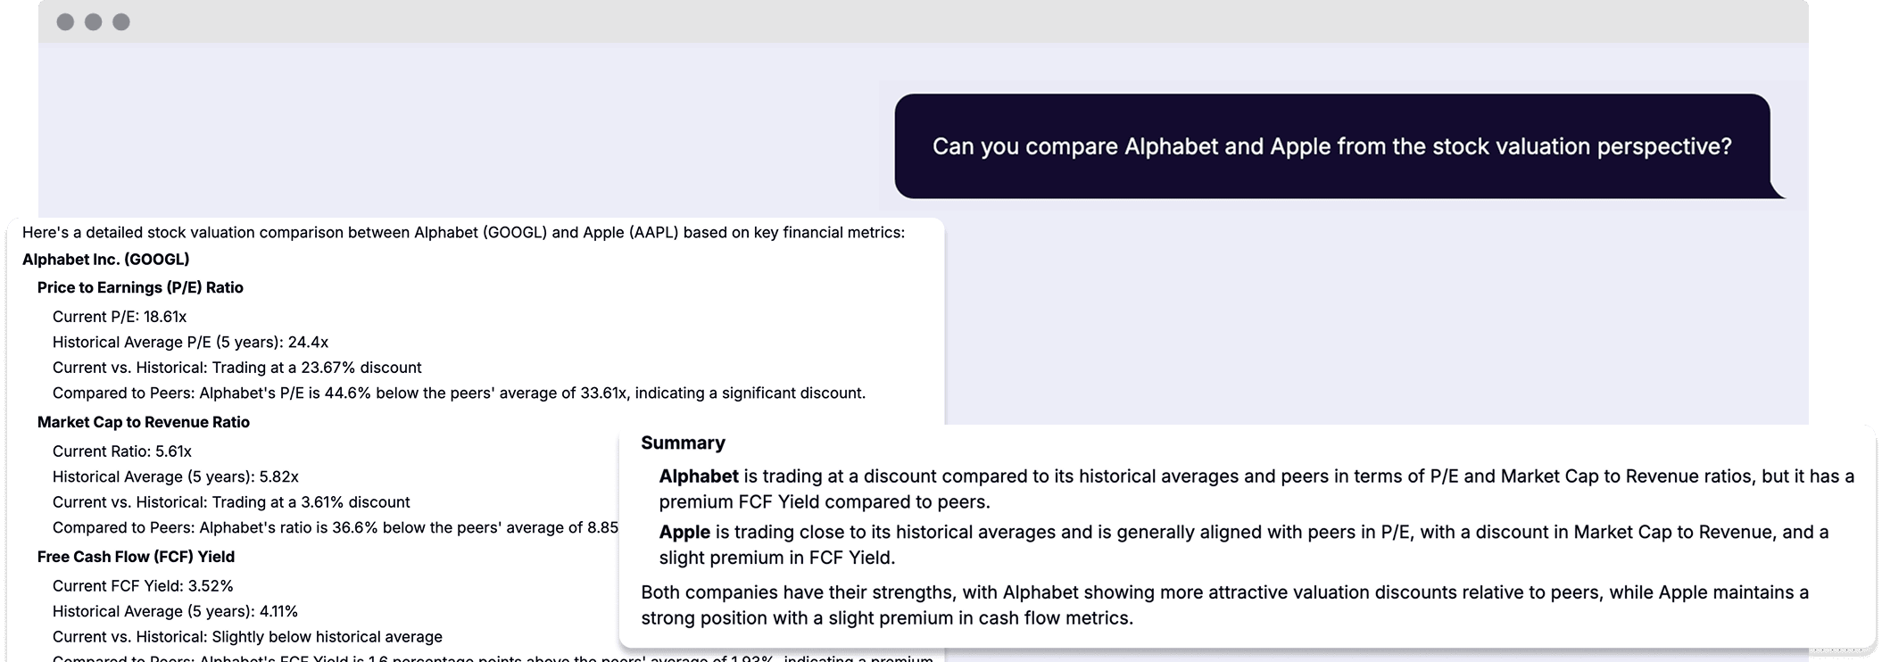Click the first gray window dot

[x=65, y=22]
